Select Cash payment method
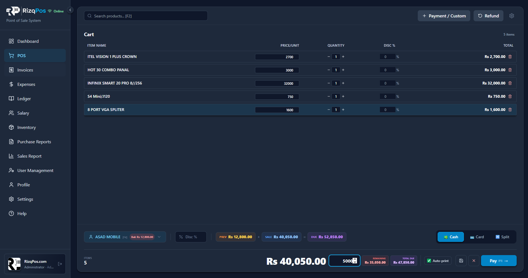 (x=451, y=237)
